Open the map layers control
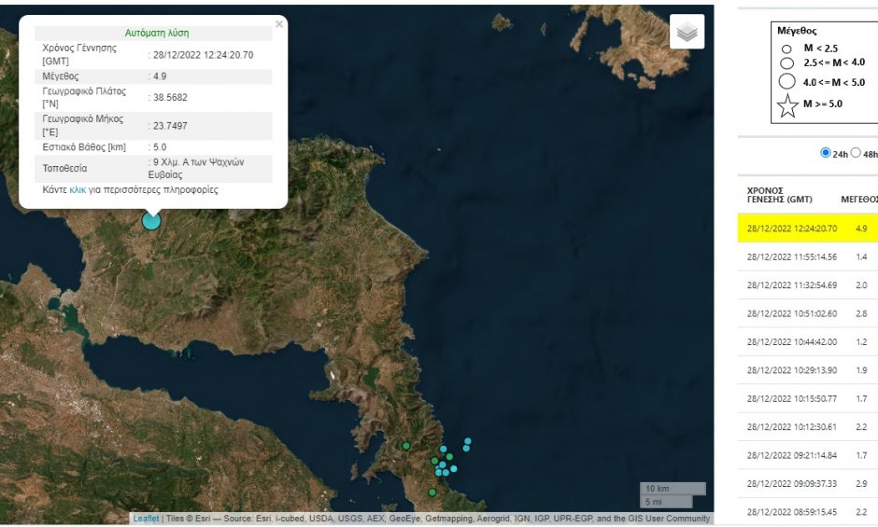Screen dimensions: 878x527 687,32
